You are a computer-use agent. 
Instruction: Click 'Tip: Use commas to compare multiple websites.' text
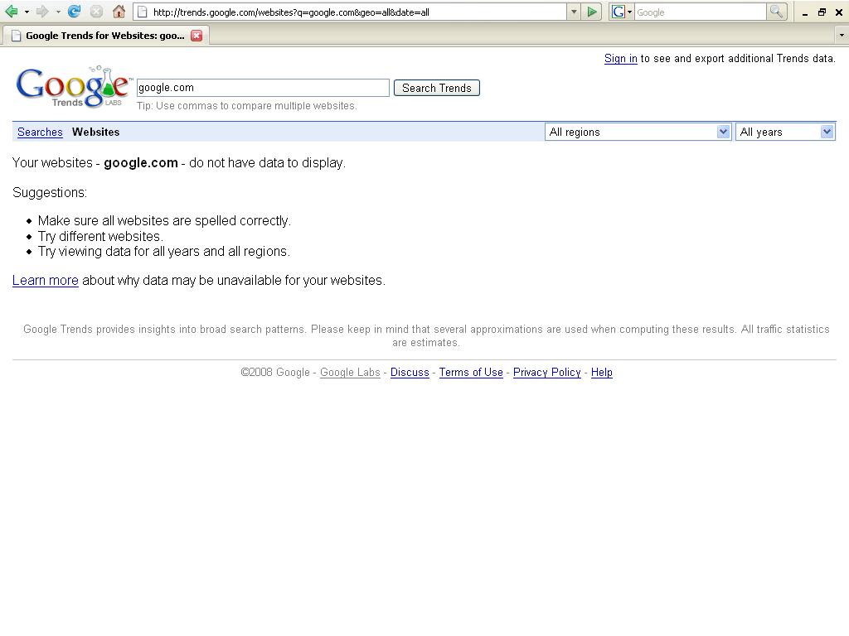tap(247, 106)
